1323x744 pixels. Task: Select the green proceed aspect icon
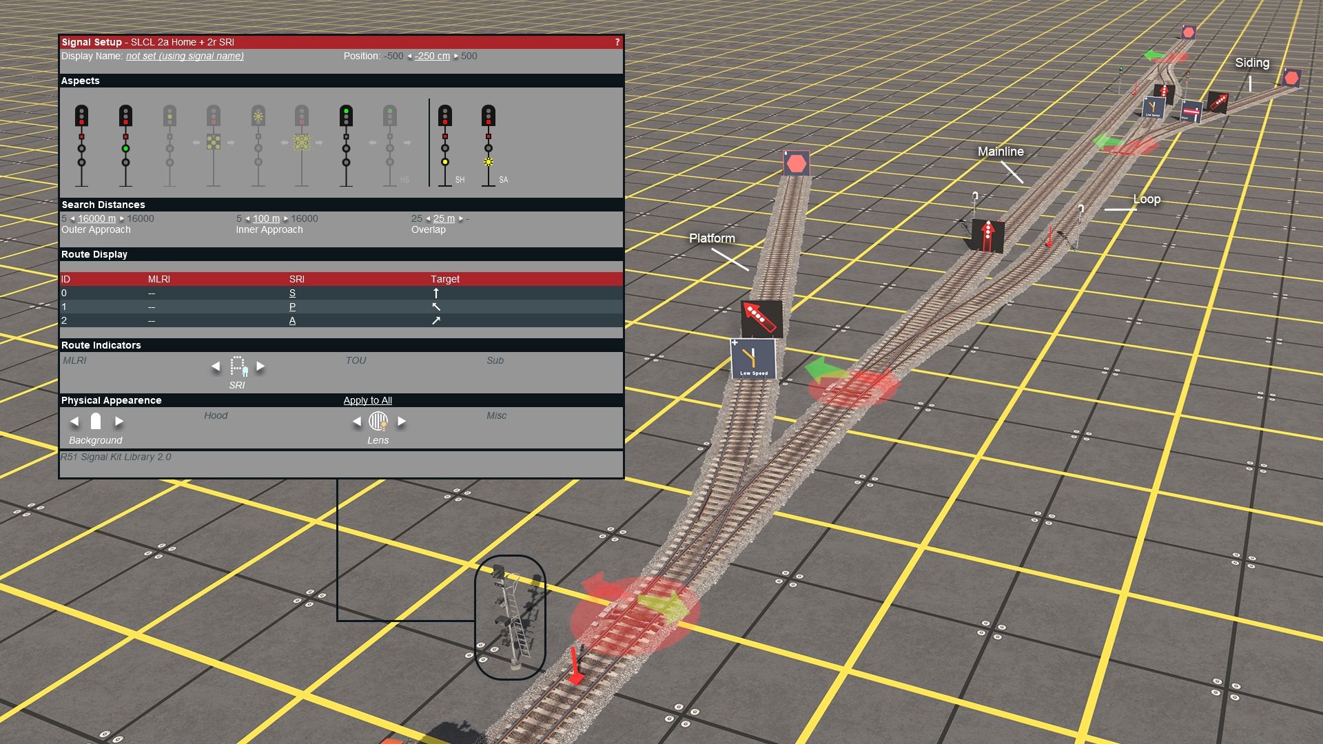point(345,117)
